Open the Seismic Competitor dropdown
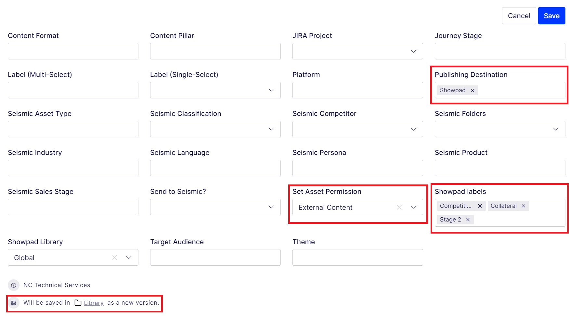569x316 pixels. 413,129
